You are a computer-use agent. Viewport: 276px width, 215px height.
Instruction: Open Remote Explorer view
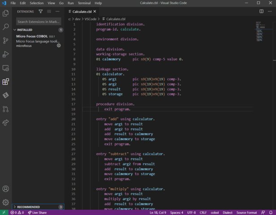[x=6, y=68]
